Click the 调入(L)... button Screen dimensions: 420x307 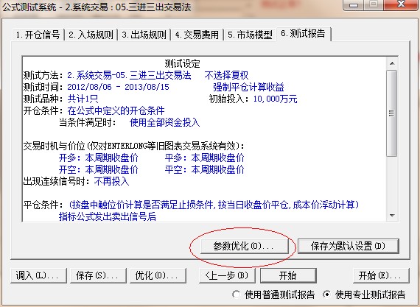[x=38, y=275]
